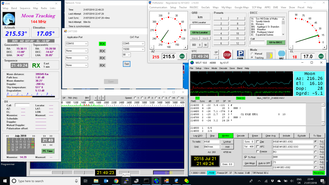Select the Tx2 message radio button

coord(316,146)
